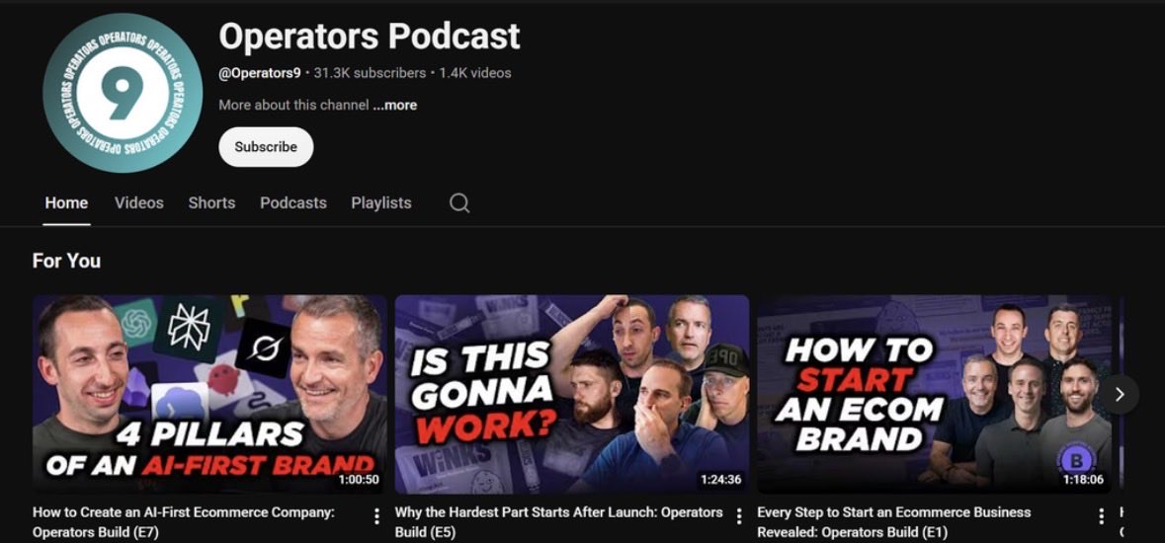1165x543 pixels.
Task: Select the Home tab
Action: click(66, 202)
